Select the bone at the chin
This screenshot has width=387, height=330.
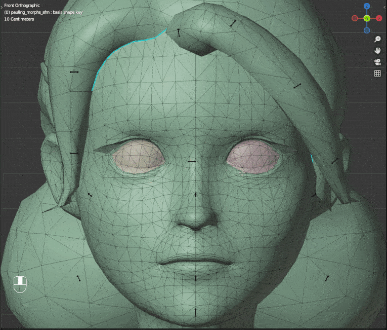pyautogui.click(x=195, y=312)
